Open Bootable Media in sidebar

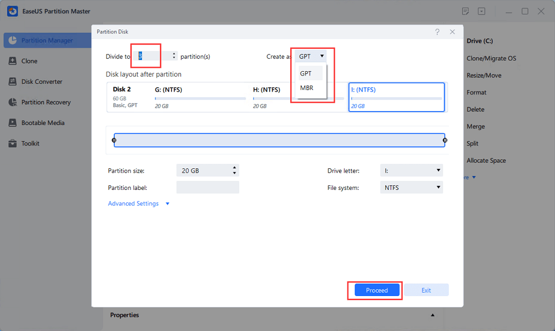43,123
